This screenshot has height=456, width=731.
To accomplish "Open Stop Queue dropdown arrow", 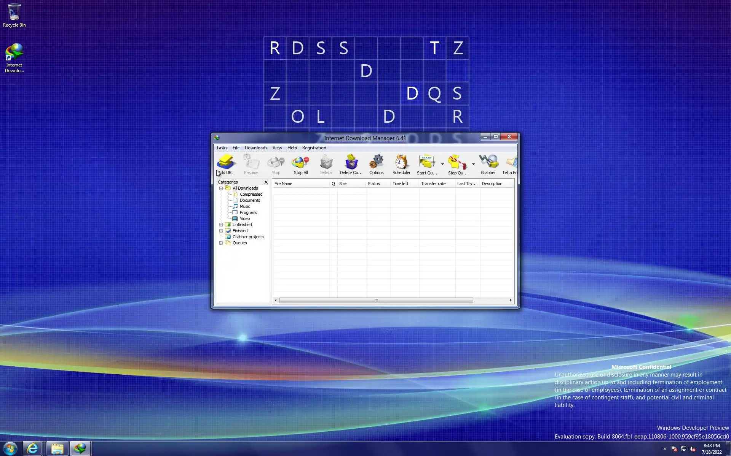I will point(473,164).
